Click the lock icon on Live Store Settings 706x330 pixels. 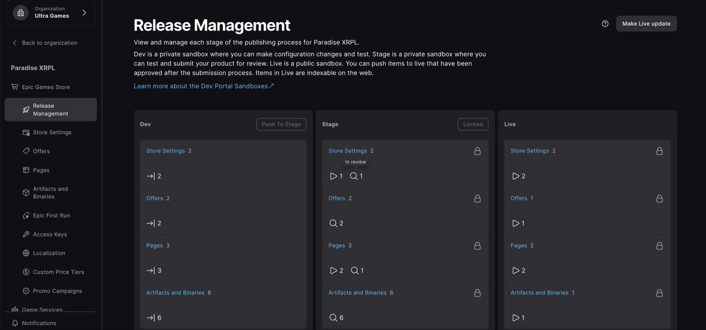(x=660, y=151)
